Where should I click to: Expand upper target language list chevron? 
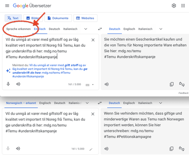(161, 29)
